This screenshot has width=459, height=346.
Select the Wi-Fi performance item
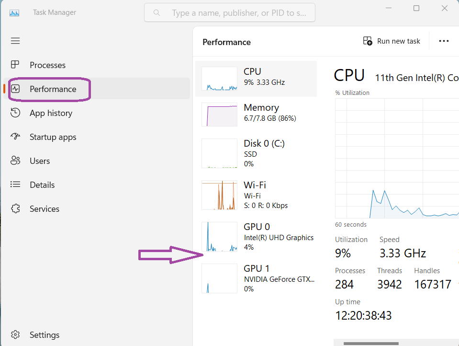coord(219,195)
